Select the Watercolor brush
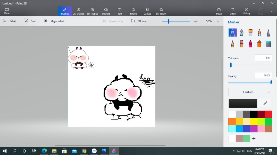The height and width of the screenshot is (155, 277). tap(259, 33)
